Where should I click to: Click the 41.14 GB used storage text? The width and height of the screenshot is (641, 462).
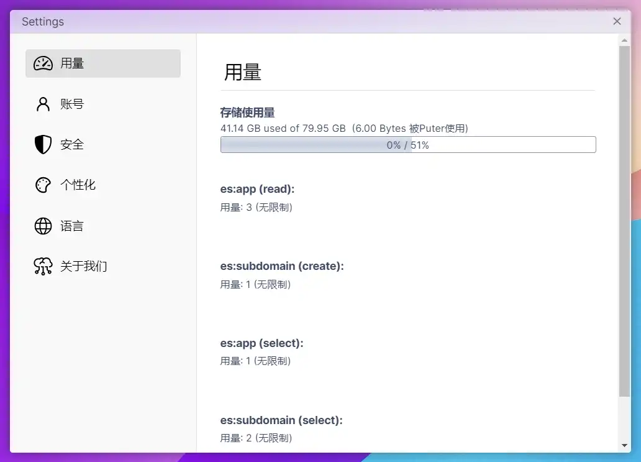tap(283, 129)
